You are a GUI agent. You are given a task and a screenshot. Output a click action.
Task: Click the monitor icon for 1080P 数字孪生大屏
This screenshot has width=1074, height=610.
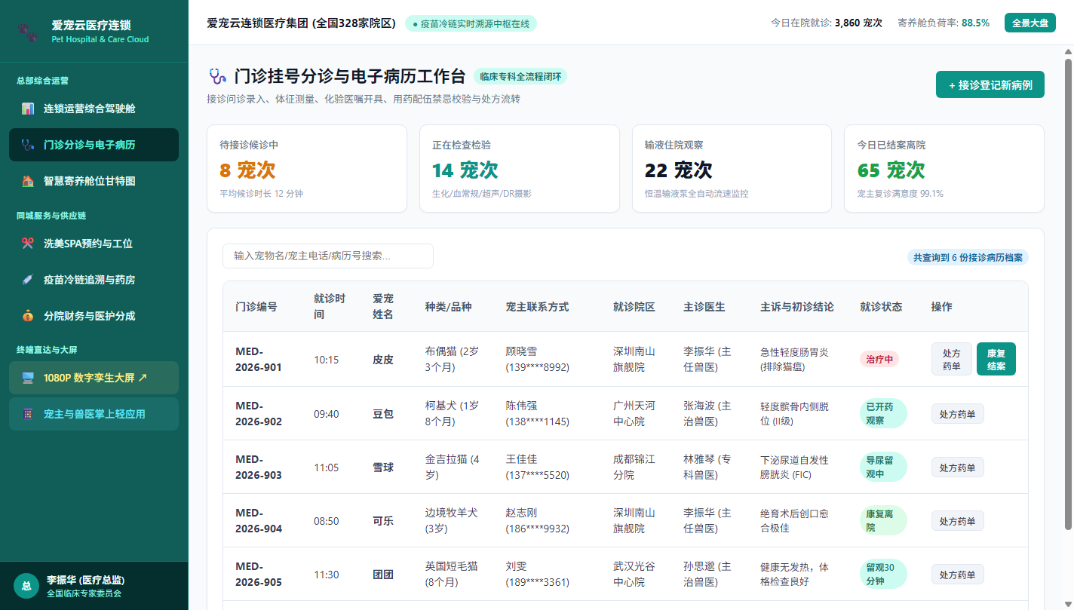(27, 378)
